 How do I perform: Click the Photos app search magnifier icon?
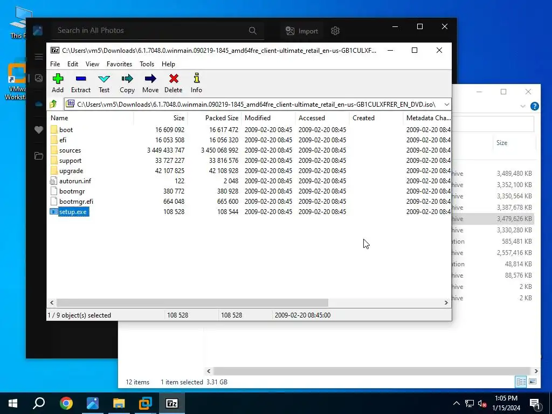point(252,31)
